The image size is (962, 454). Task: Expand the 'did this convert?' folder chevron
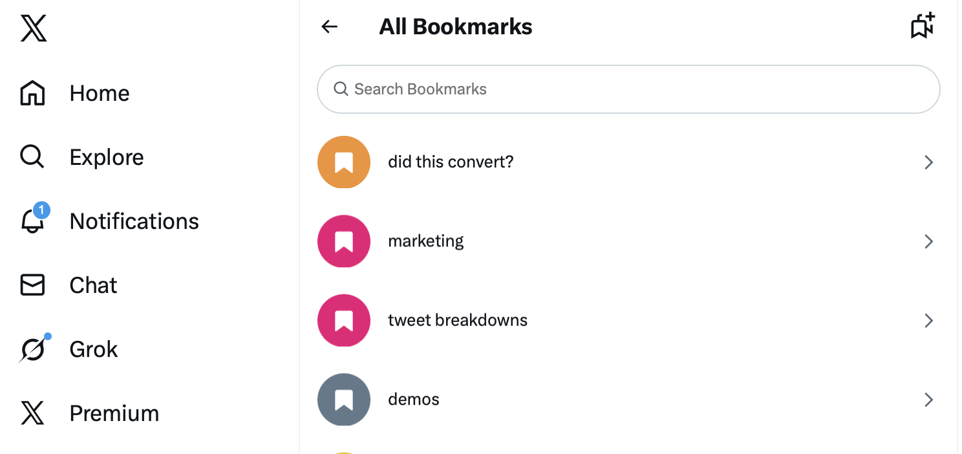pos(928,162)
